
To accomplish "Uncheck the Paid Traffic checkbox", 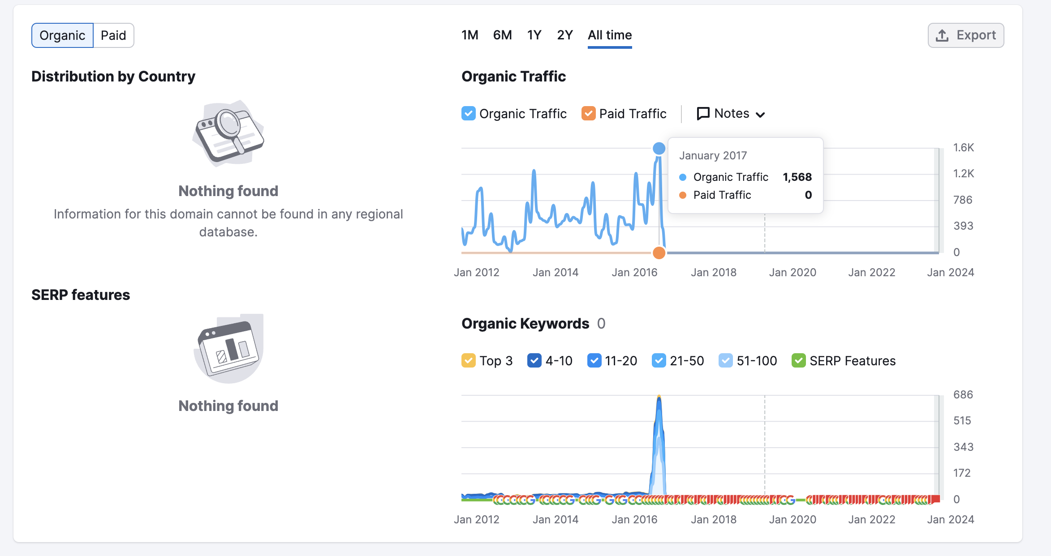I will 588,114.
